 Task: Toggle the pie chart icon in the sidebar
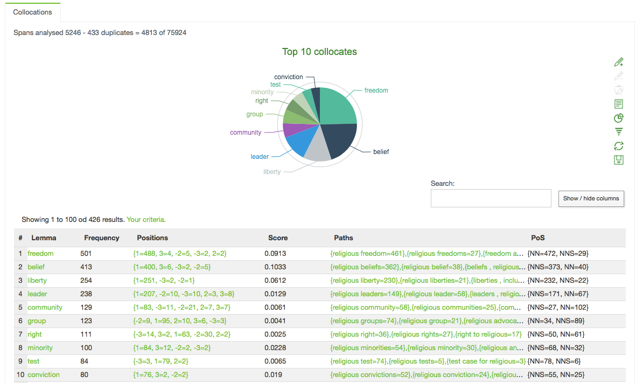coord(619,118)
